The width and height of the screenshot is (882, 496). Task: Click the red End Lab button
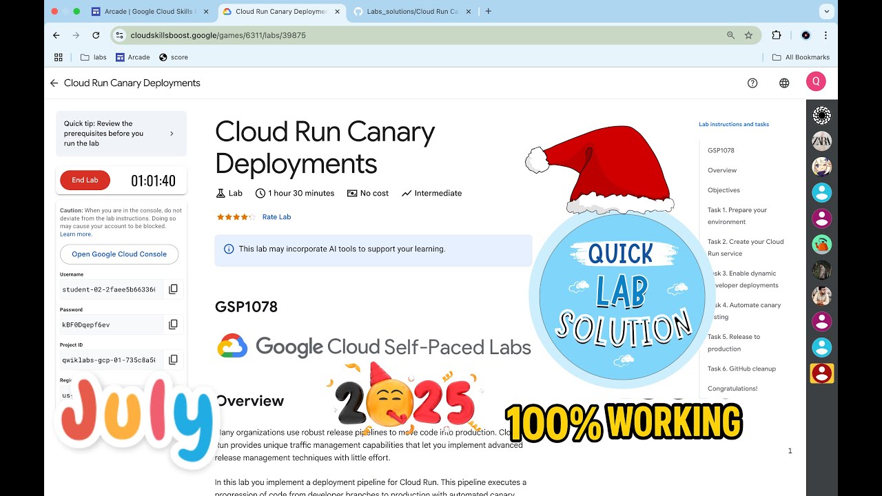pyautogui.click(x=85, y=180)
